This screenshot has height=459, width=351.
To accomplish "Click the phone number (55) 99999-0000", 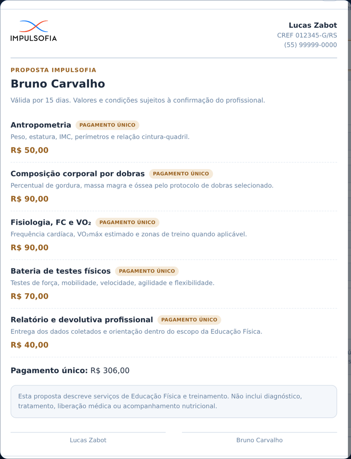I will point(310,45).
